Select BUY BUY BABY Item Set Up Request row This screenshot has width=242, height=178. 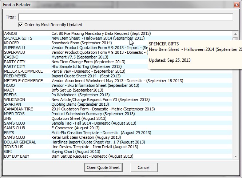118,156
